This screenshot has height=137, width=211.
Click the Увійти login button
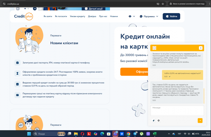point(171,16)
